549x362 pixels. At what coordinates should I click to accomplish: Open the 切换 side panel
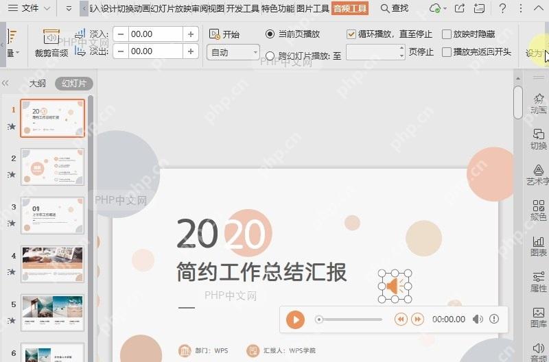tap(538, 139)
